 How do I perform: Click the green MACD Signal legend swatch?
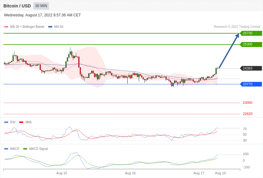point(25,149)
